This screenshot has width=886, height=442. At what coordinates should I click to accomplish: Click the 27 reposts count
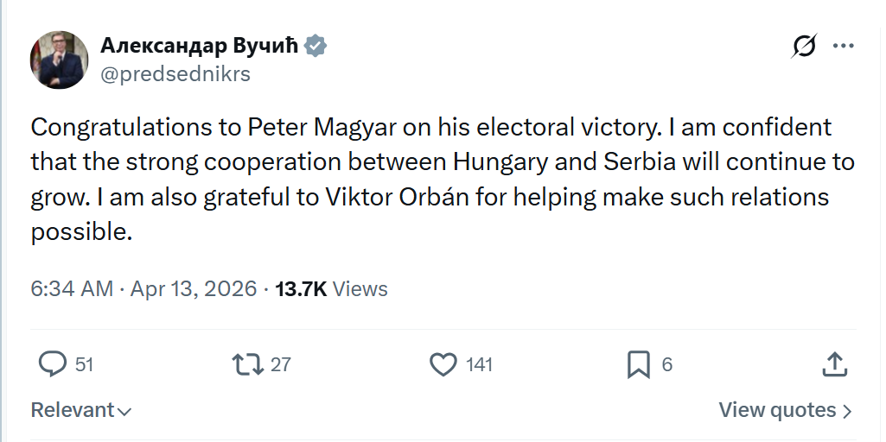pos(281,365)
